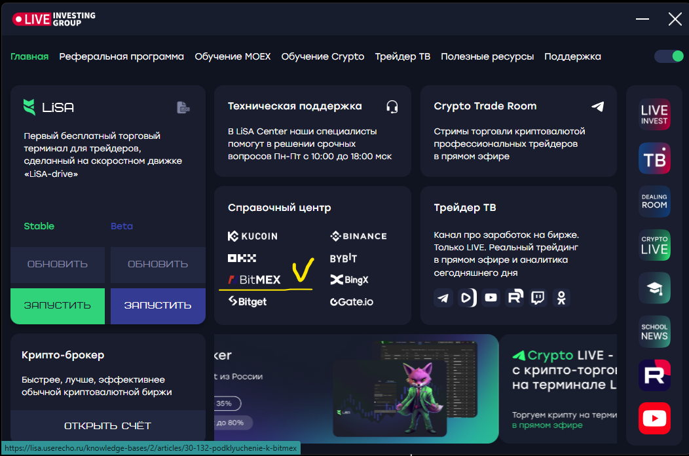The height and width of the screenshot is (456, 689).
Task: Open Полезные ресурсы tab
Action: pos(487,57)
